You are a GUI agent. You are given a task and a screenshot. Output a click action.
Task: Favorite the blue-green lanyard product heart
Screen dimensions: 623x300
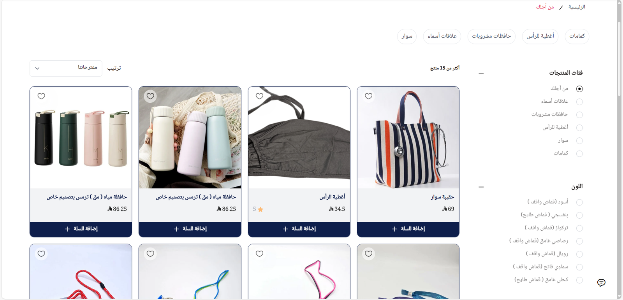click(x=150, y=254)
